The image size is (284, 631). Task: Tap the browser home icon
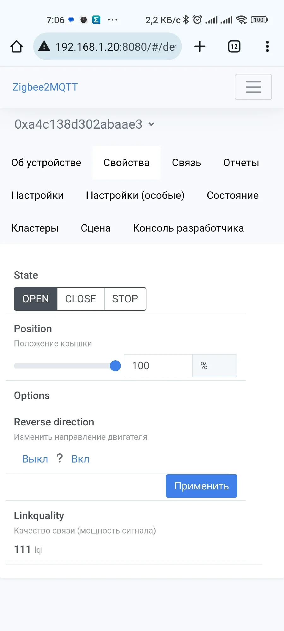tap(16, 47)
